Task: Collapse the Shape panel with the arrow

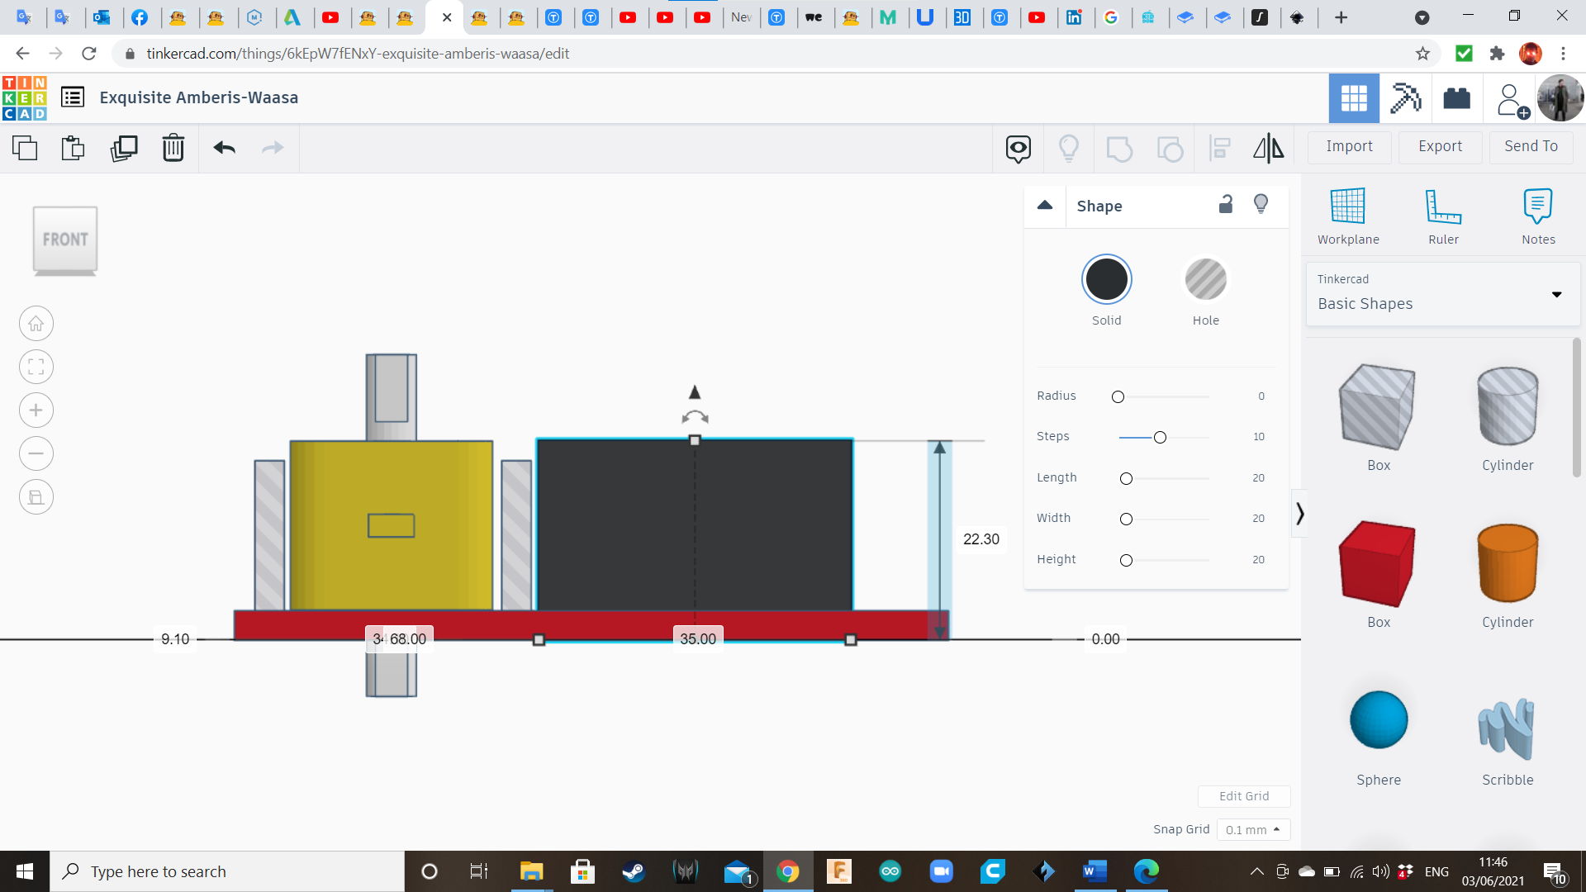Action: pos(1044,206)
